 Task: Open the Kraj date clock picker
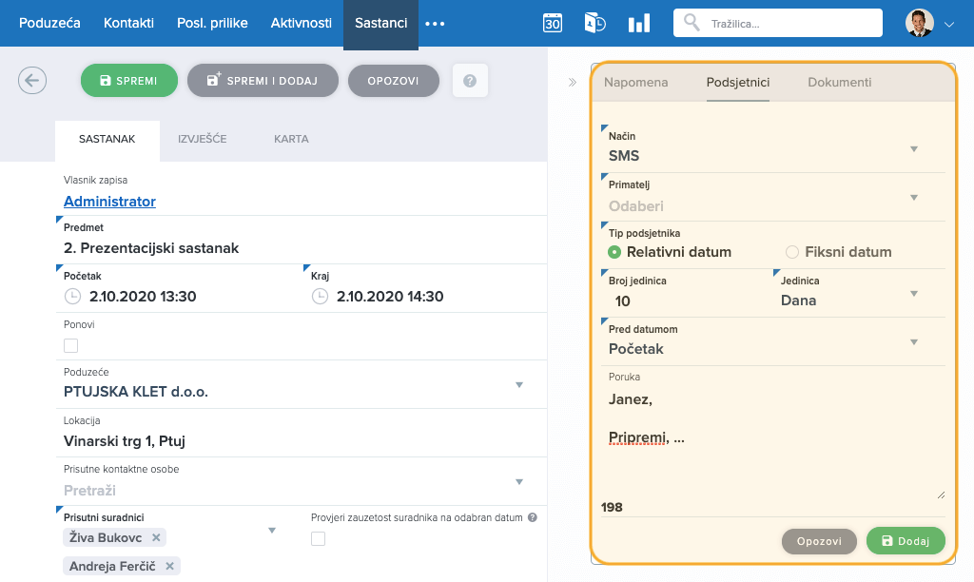coord(320,297)
